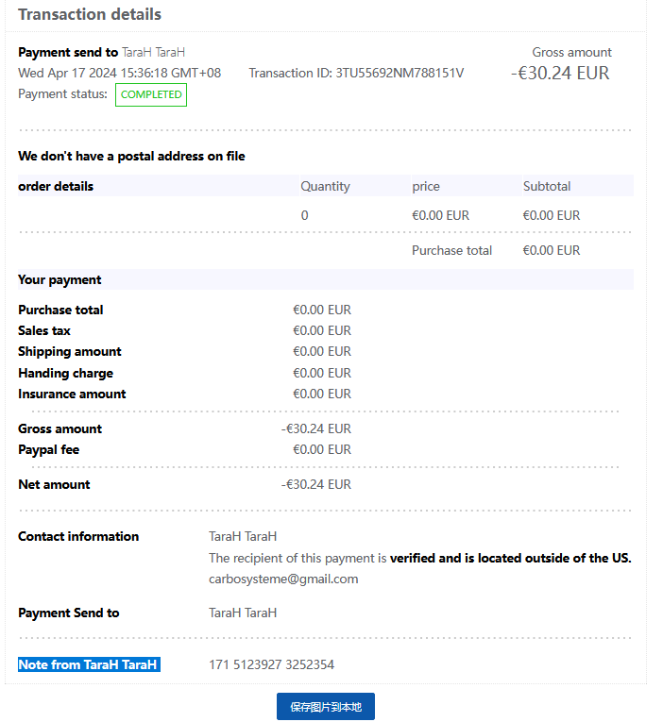Click the Quantity column header
This screenshot has height=722, width=663.
(325, 186)
